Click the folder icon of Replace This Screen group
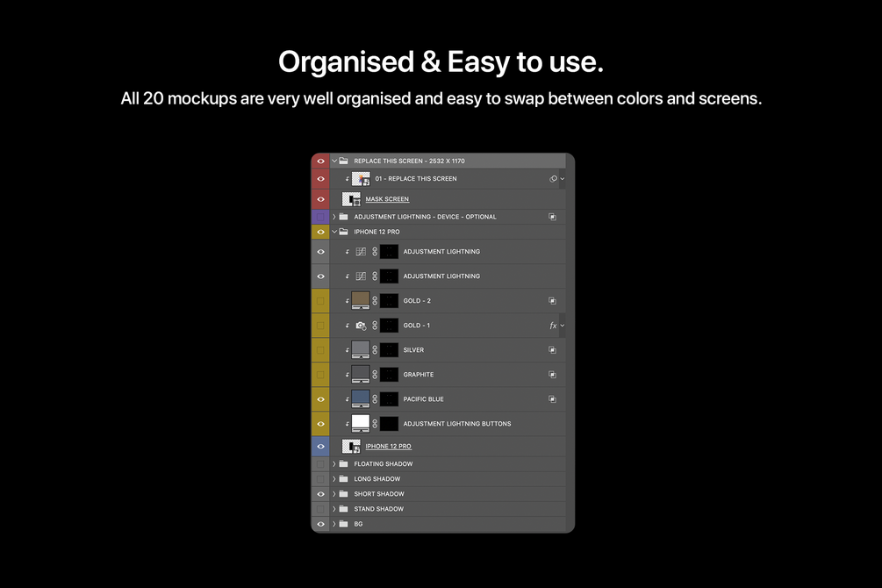This screenshot has width=882, height=588. [x=344, y=161]
